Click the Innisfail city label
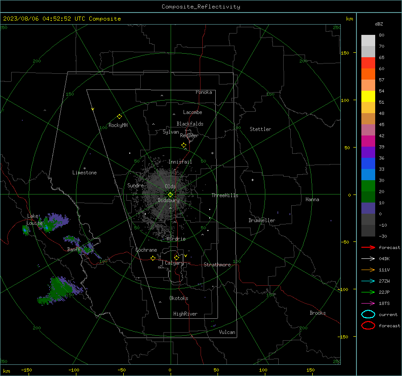 click(x=180, y=162)
